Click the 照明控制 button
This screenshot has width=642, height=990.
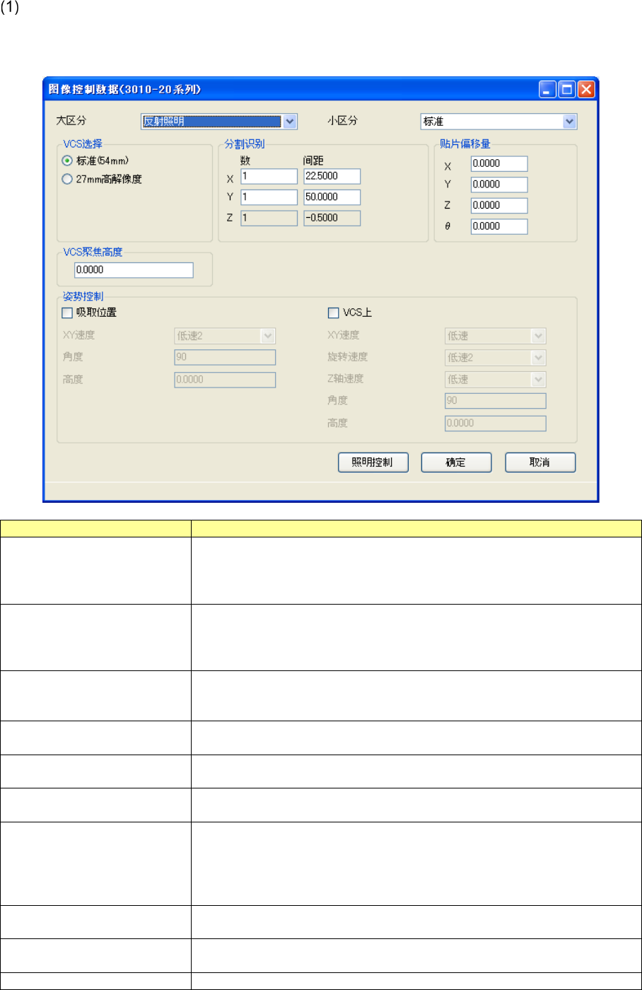373,462
